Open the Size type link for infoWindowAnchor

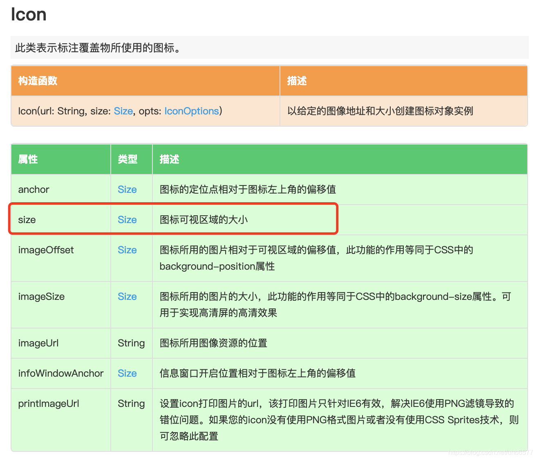(127, 373)
